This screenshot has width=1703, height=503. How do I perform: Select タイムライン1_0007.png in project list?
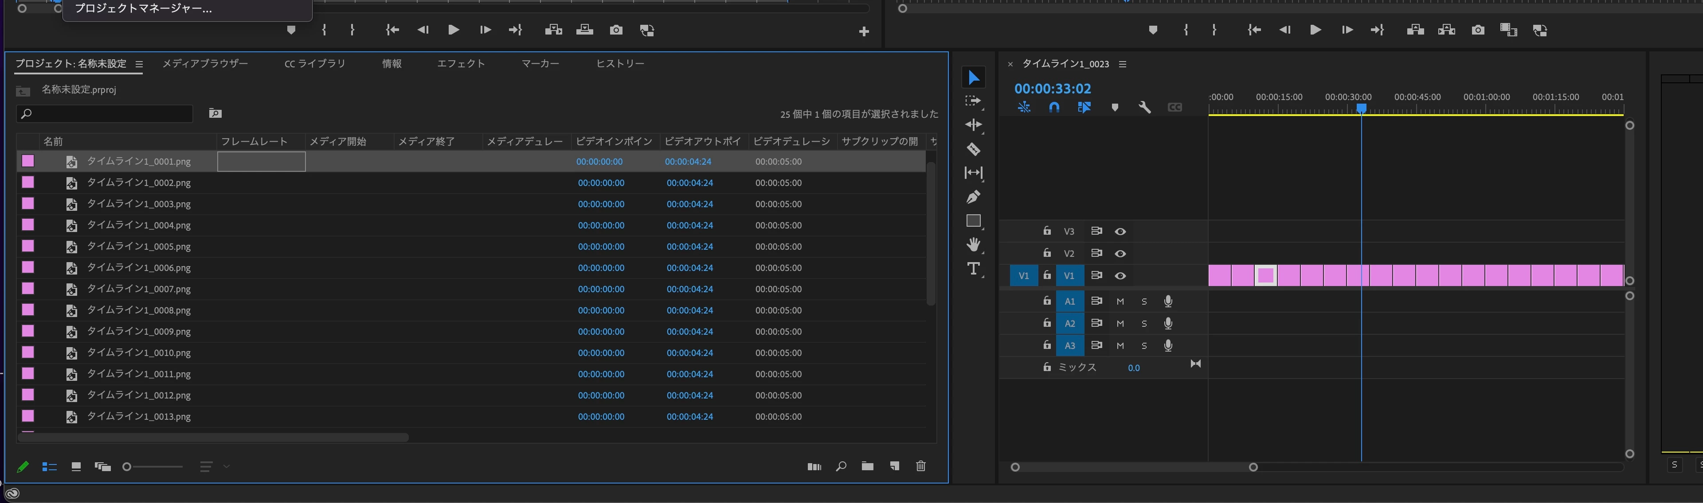(x=139, y=289)
